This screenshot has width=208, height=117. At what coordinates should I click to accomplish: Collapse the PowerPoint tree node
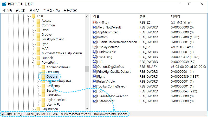tap(33, 63)
